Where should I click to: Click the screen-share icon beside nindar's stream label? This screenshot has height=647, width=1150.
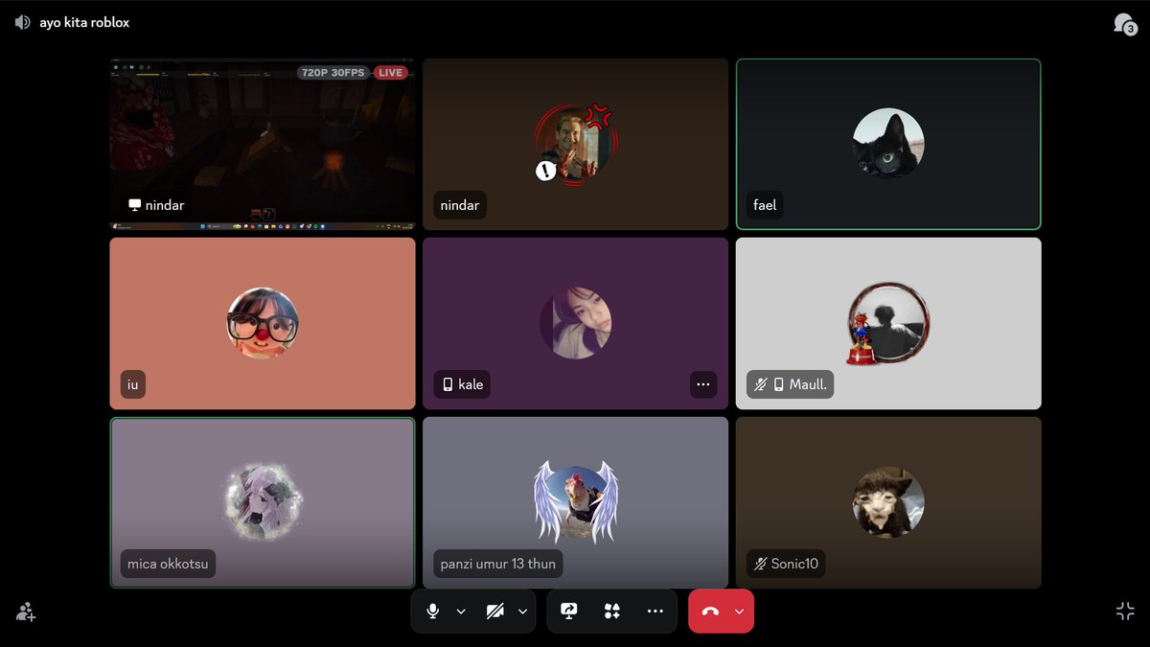135,205
